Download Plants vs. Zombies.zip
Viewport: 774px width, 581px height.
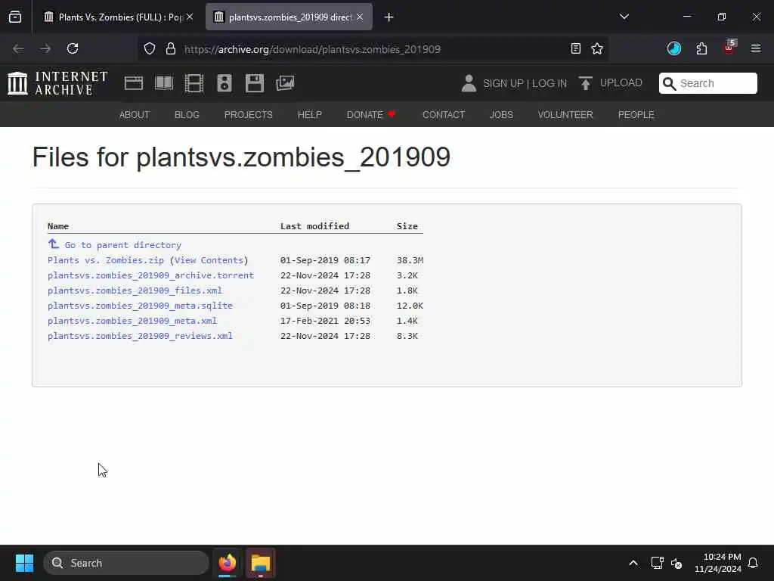(x=106, y=260)
